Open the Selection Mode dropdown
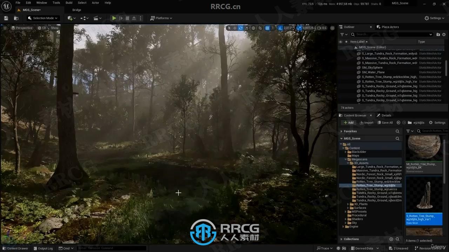 coord(43,18)
